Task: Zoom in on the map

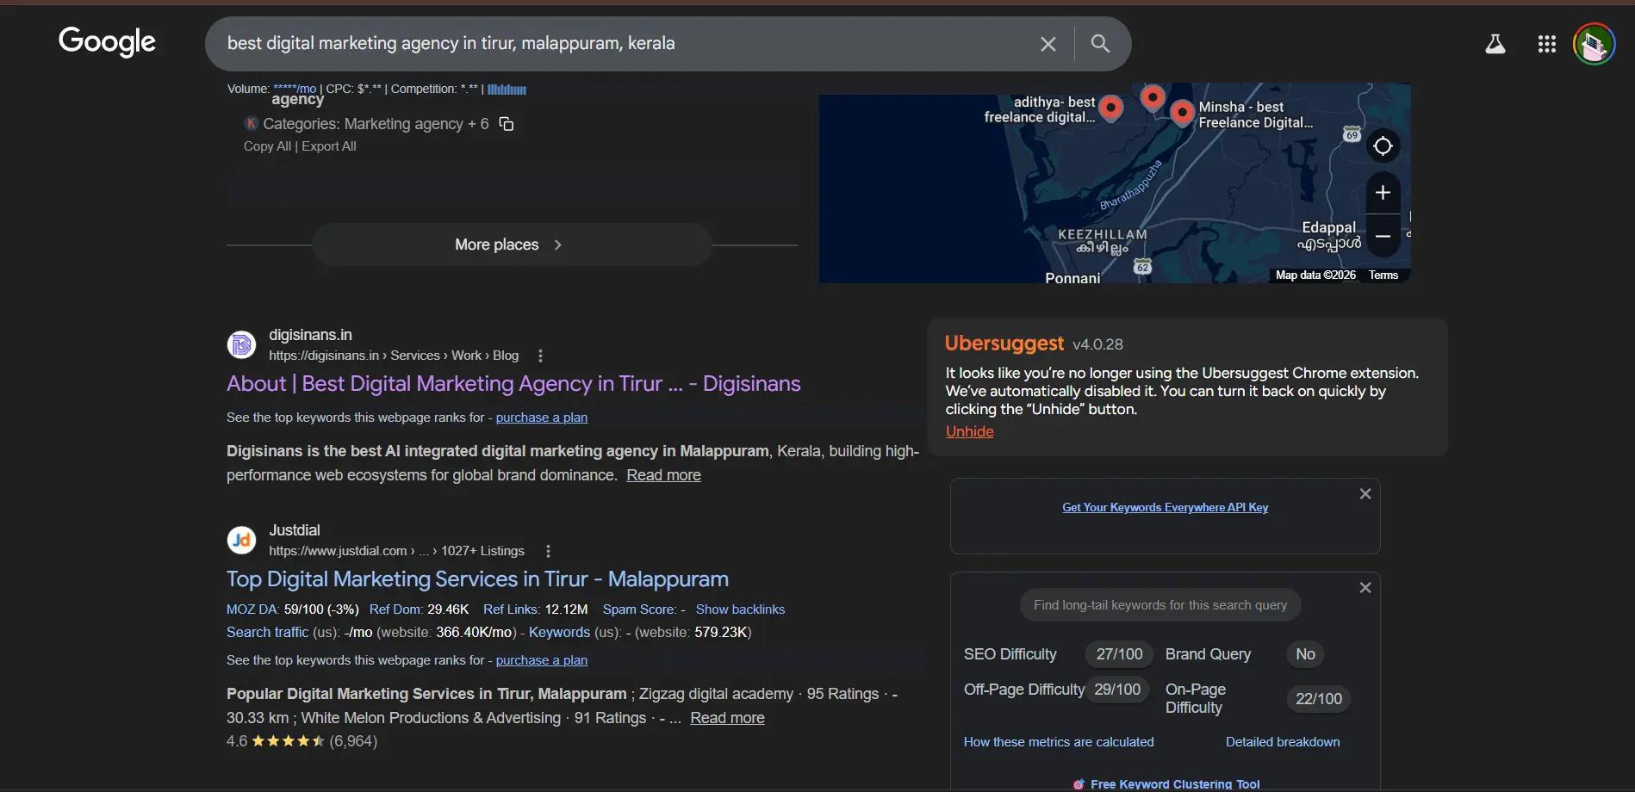Action: 1383,193
